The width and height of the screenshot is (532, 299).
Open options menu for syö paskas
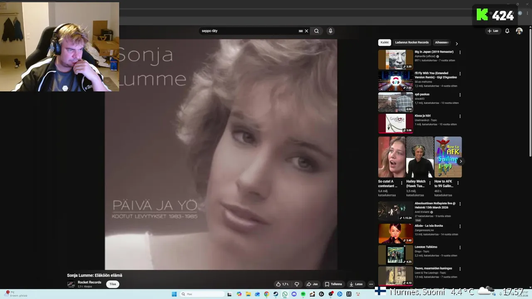[460, 95]
